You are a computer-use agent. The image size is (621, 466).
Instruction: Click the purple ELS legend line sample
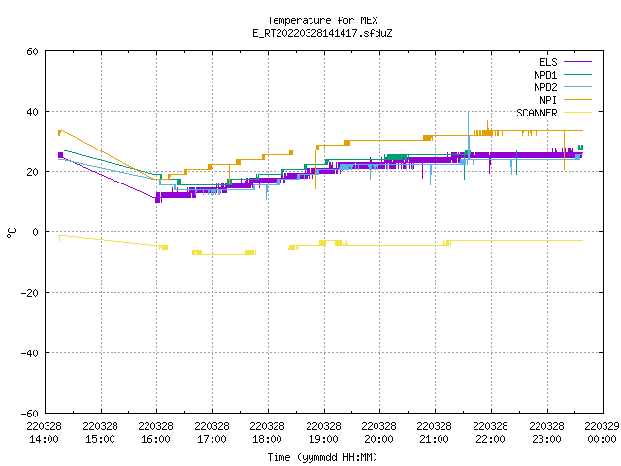(x=577, y=62)
